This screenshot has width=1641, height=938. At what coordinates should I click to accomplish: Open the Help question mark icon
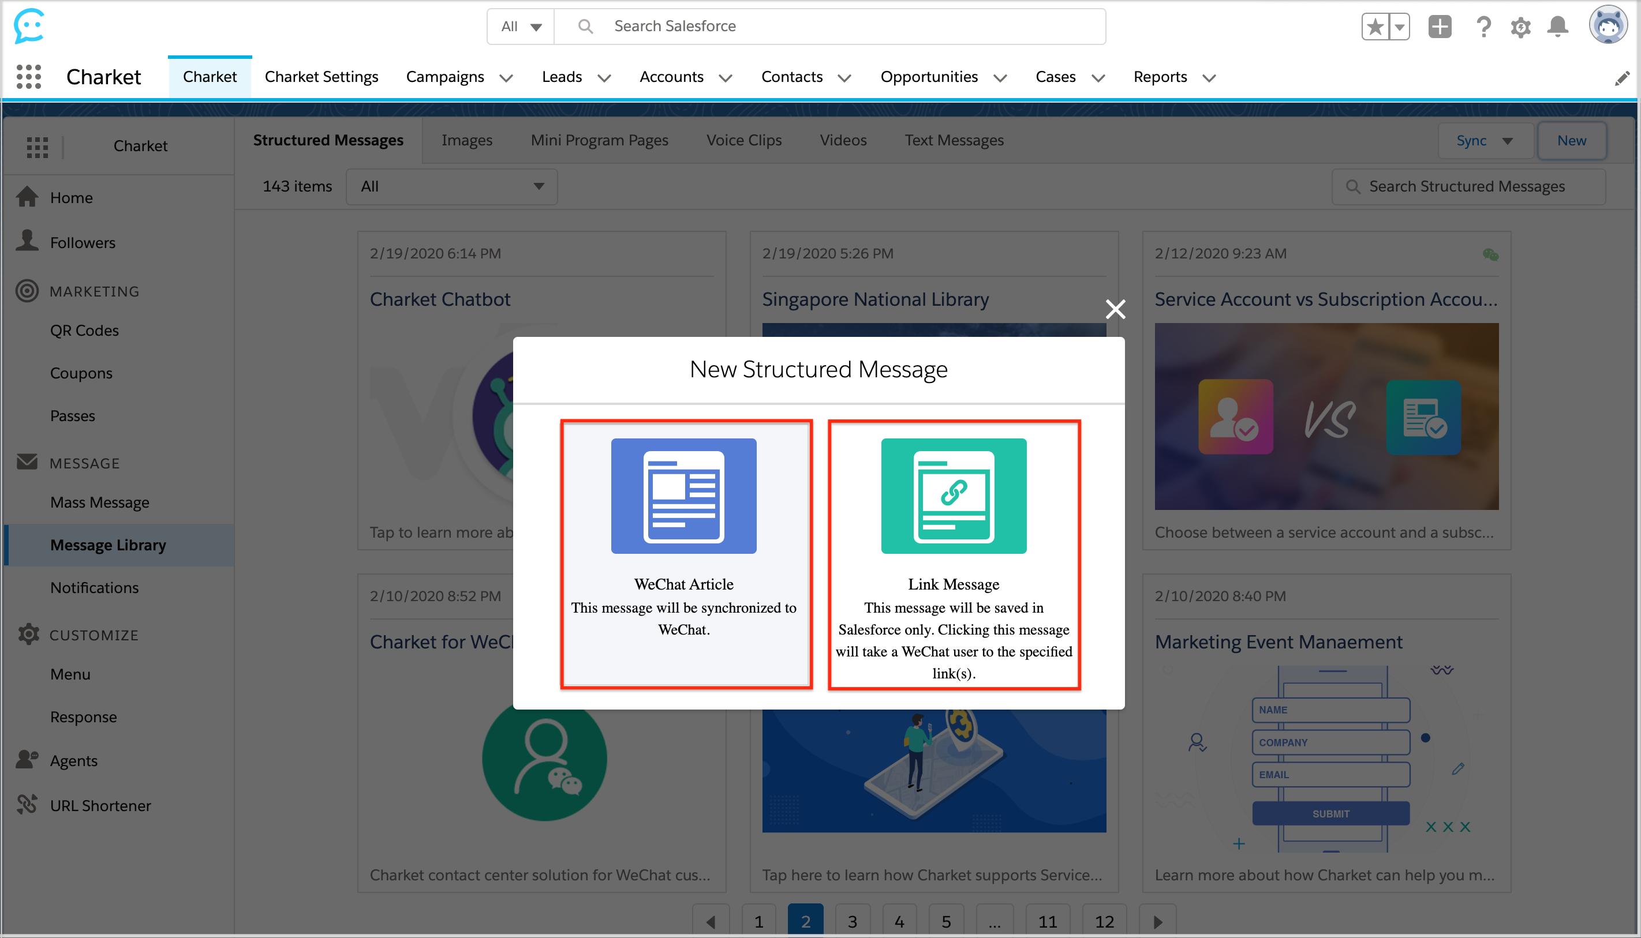coord(1483,27)
